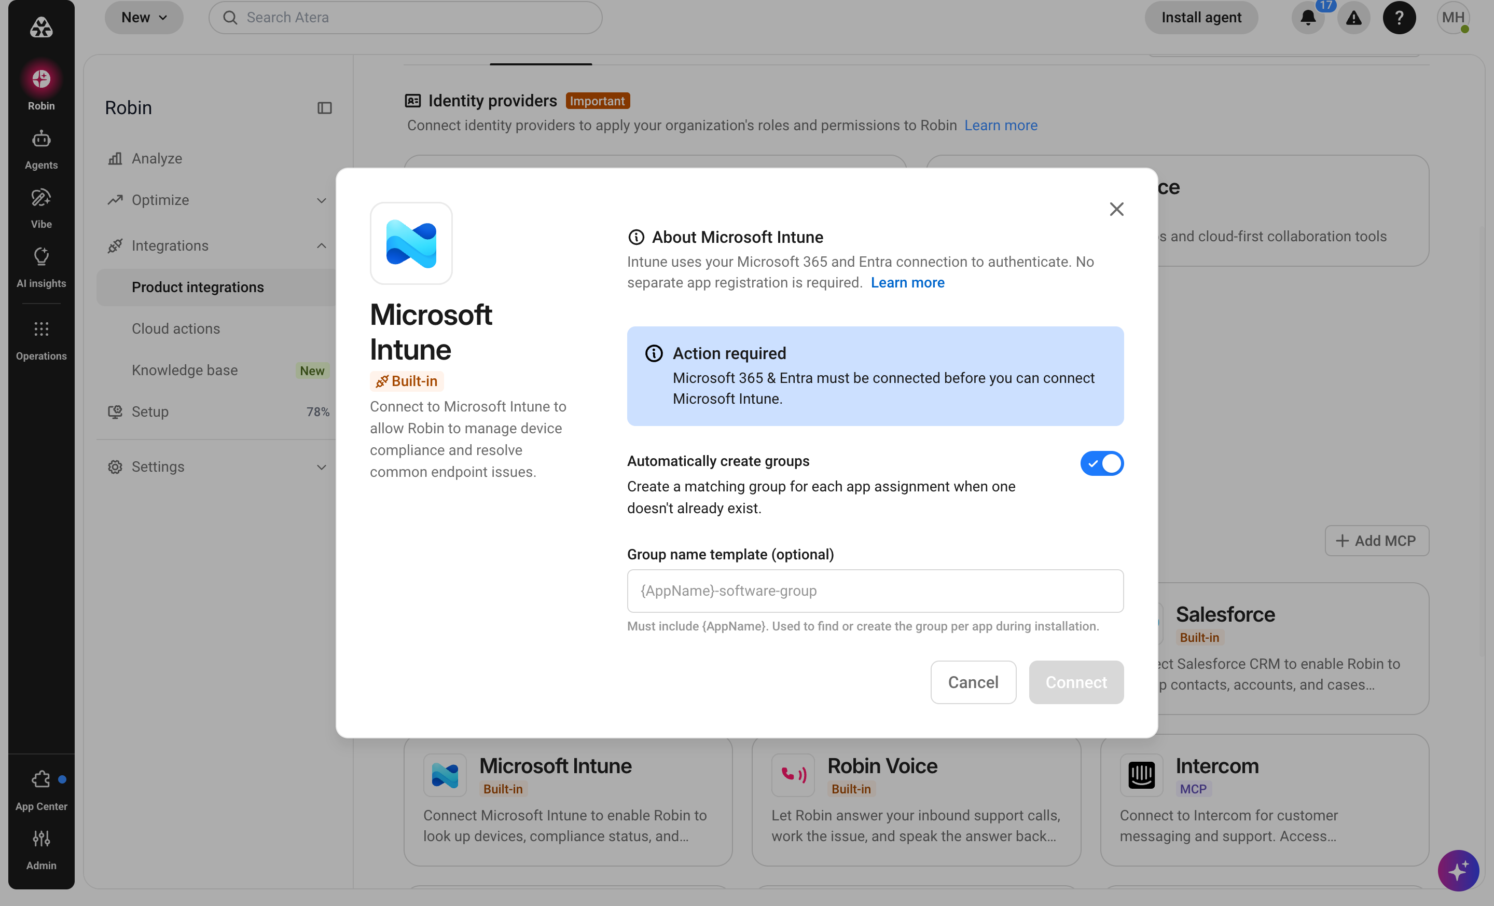Image resolution: width=1494 pixels, height=906 pixels.
Task: Open AI insights section
Action: [x=41, y=268]
